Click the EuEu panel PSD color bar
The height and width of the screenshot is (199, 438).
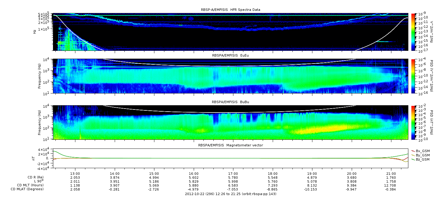(413, 76)
